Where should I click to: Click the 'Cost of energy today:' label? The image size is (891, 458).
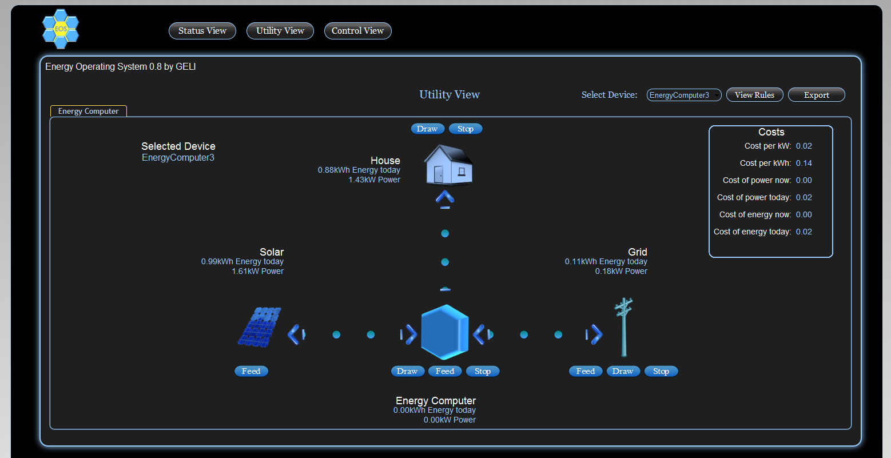(x=752, y=232)
